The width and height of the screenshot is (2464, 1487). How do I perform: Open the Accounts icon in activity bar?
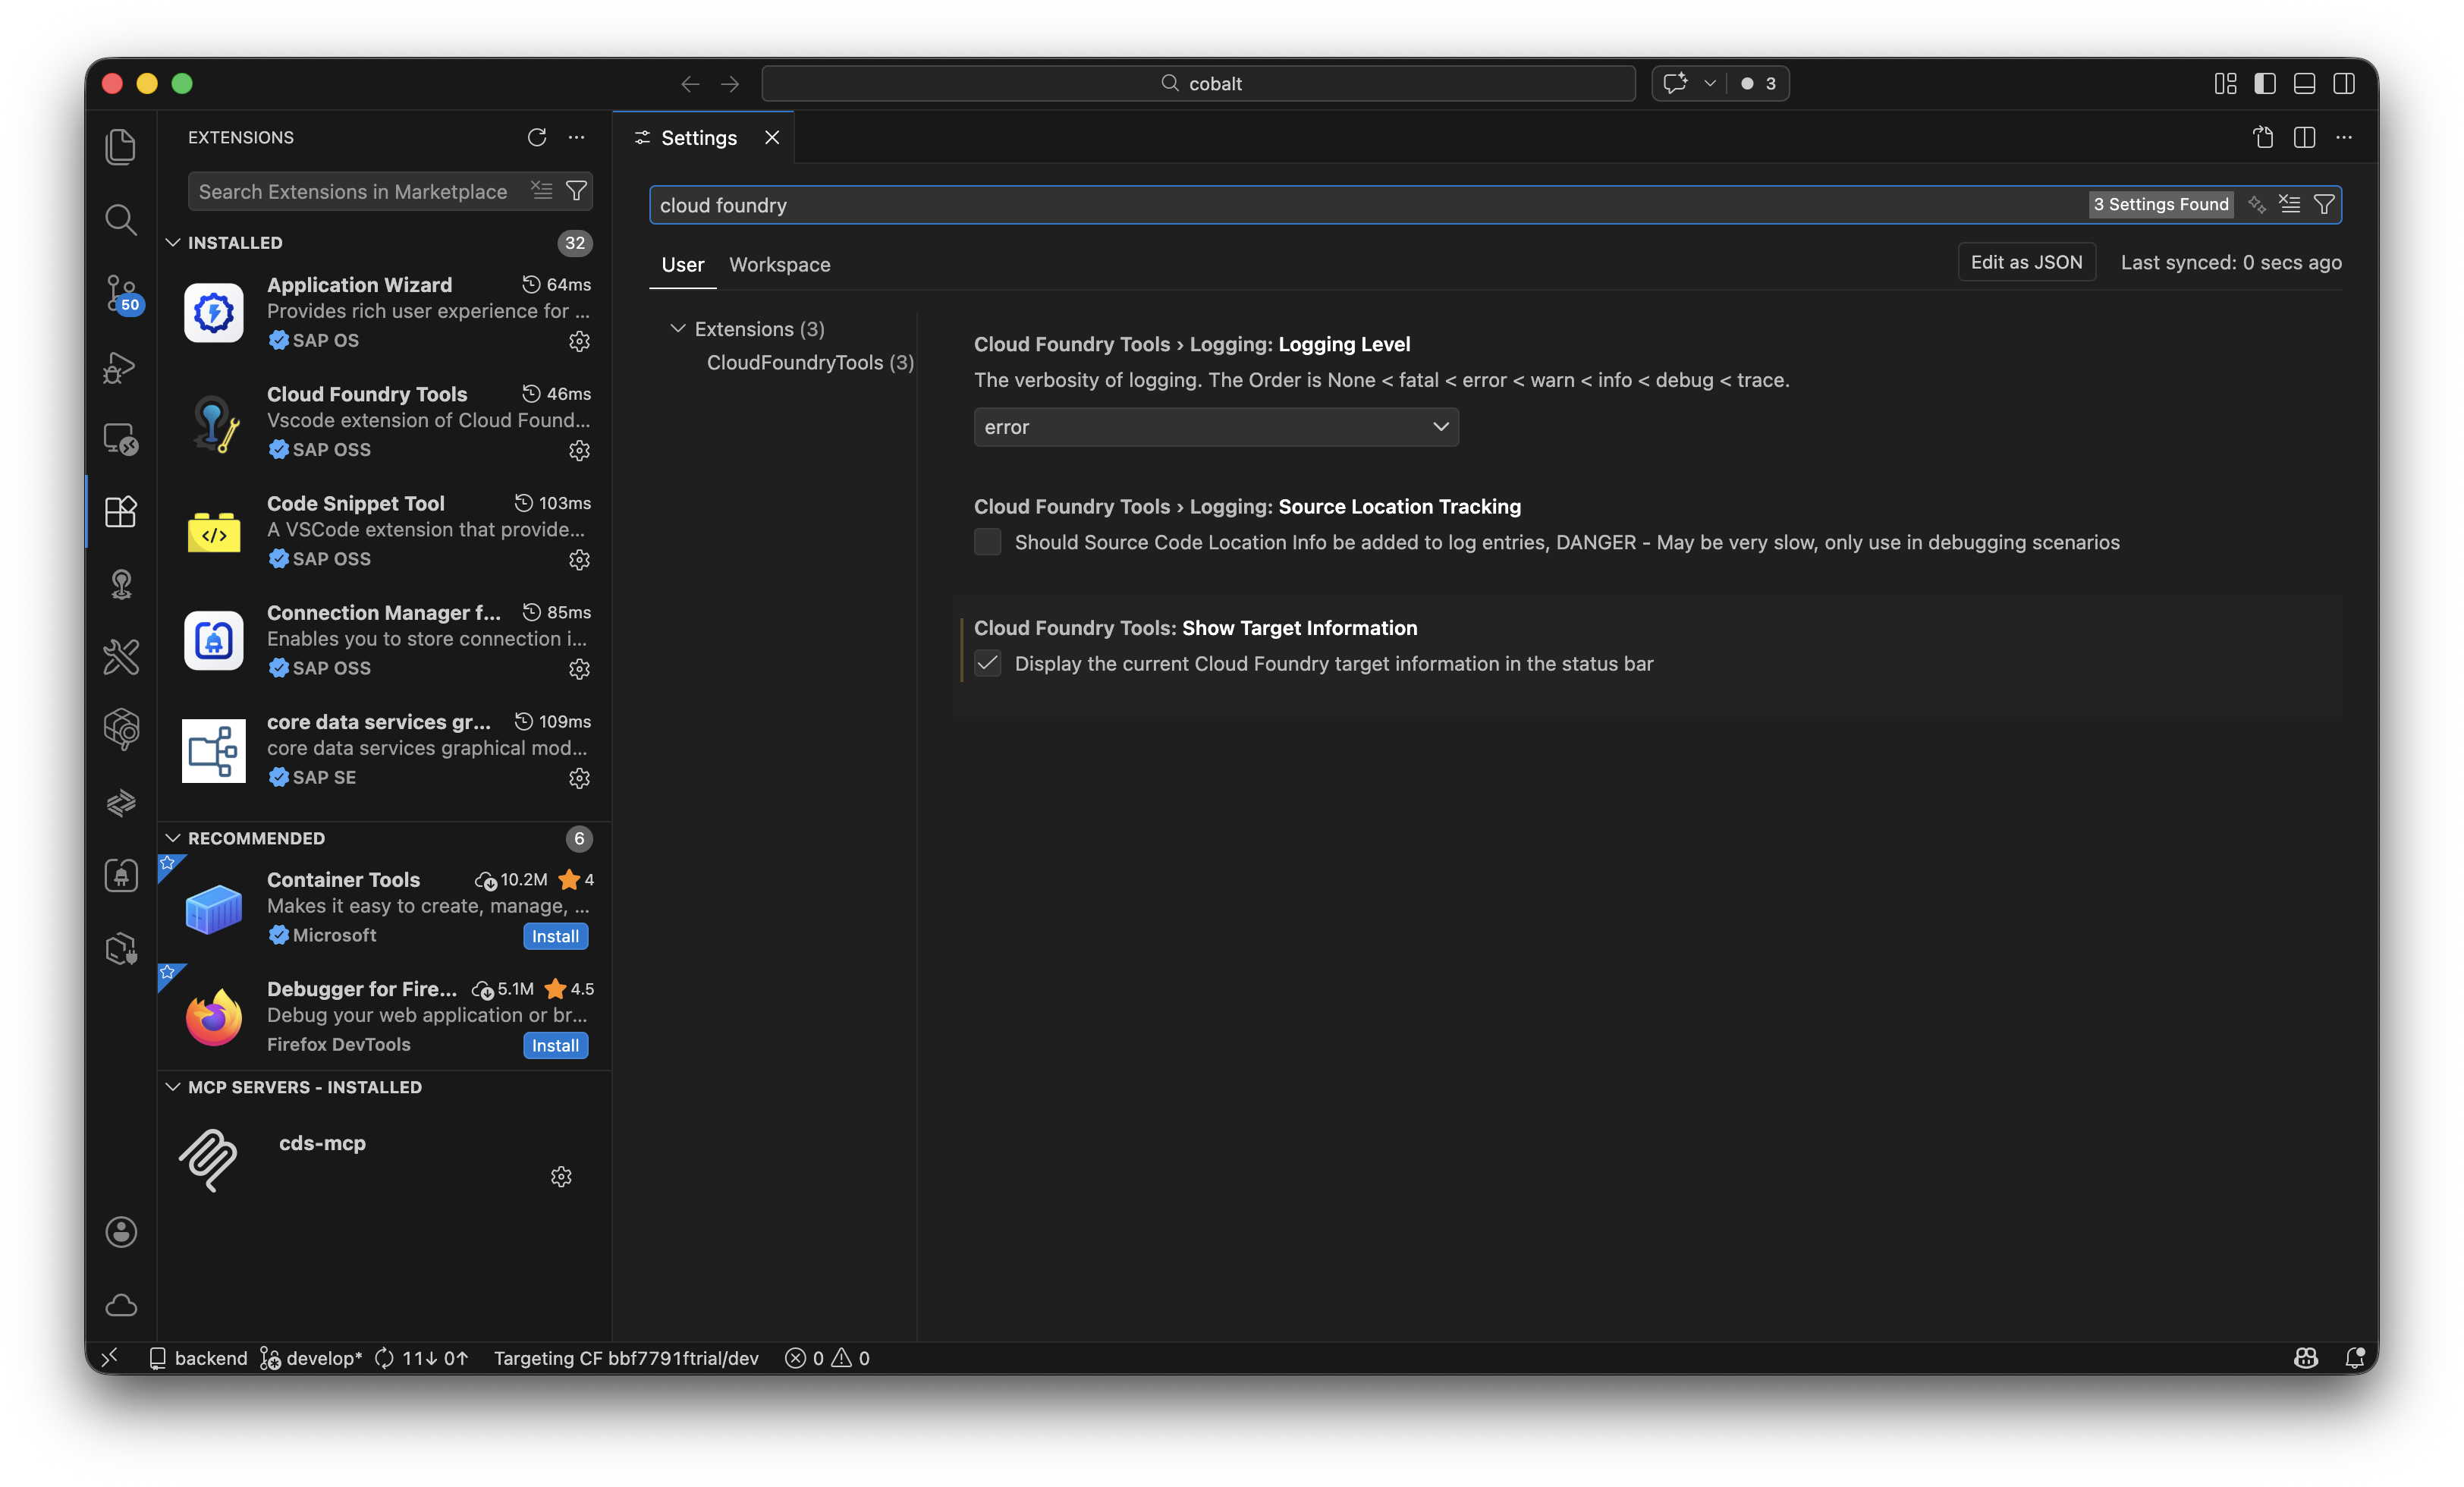point(121,1232)
